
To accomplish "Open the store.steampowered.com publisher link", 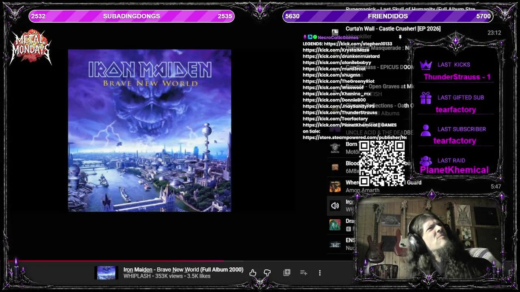I will [355, 137].
